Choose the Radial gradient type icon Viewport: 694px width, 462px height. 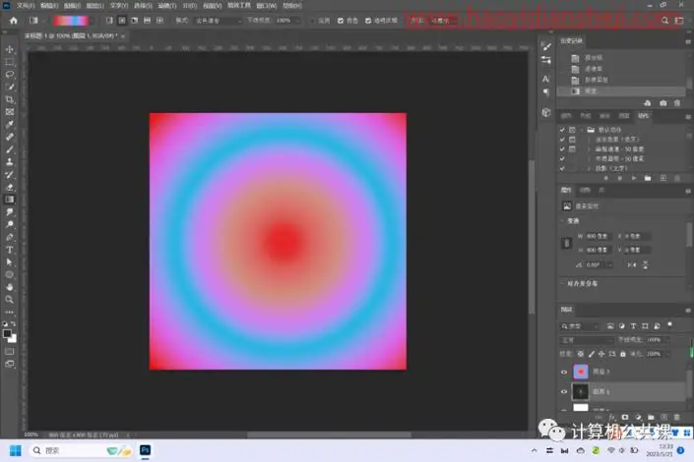(122, 21)
